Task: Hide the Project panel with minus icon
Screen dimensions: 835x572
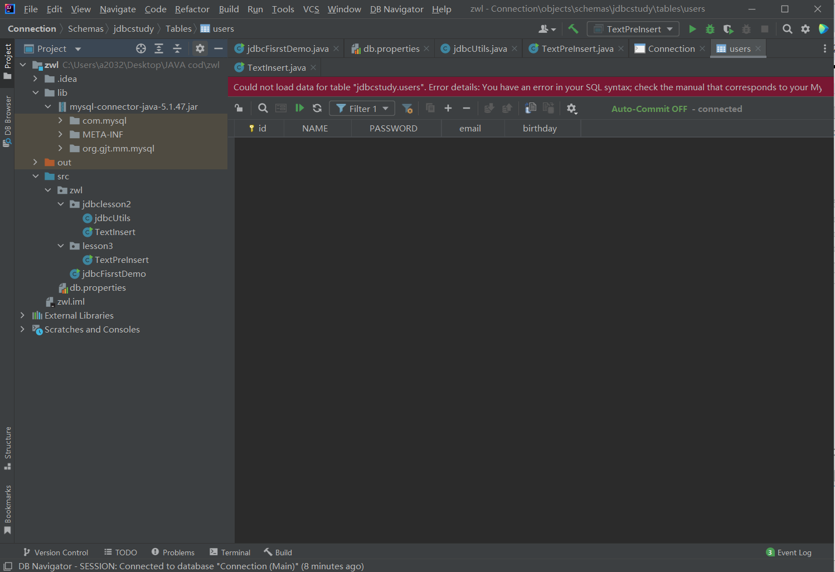Action: [x=219, y=48]
